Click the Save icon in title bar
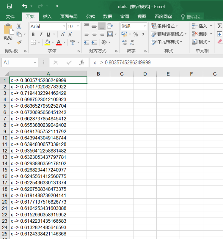The height and width of the screenshot is (239, 223). tap(9, 6)
